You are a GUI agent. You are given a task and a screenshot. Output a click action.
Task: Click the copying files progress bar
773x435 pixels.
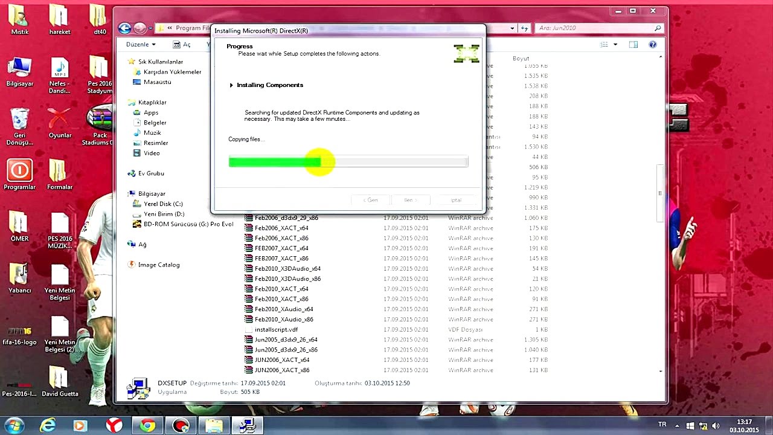[348, 162]
